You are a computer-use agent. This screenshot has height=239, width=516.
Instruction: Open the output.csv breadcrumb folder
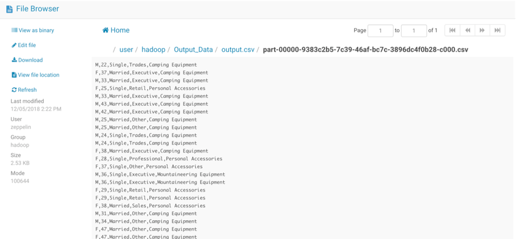(x=238, y=50)
